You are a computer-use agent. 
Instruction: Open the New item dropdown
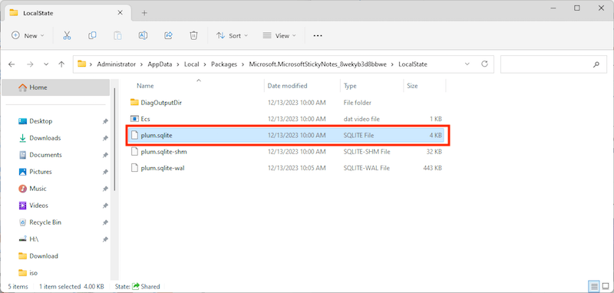[x=28, y=35]
